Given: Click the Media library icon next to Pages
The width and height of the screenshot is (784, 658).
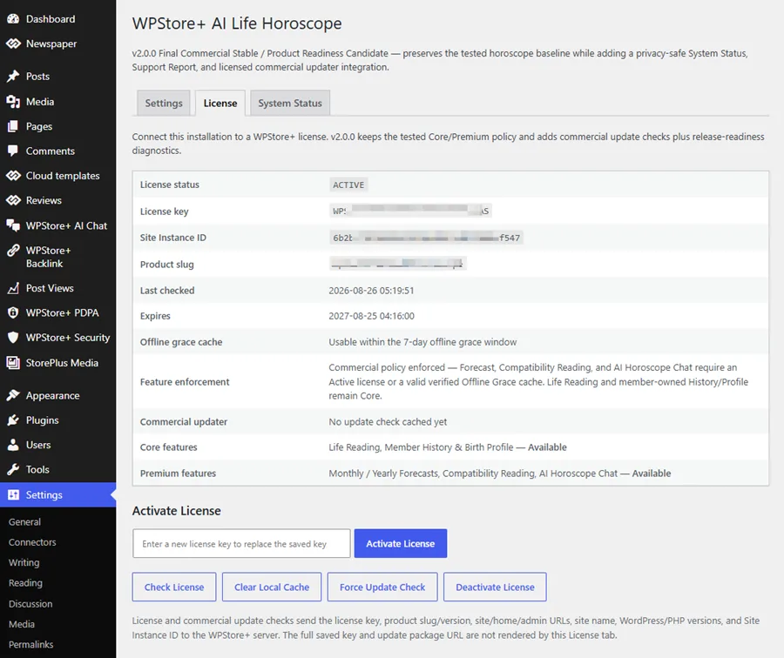Looking at the screenshot, I should [x=13, y=102].
